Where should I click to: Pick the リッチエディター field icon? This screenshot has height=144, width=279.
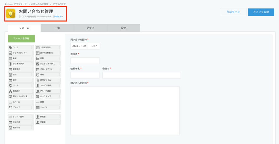(10, 53)
